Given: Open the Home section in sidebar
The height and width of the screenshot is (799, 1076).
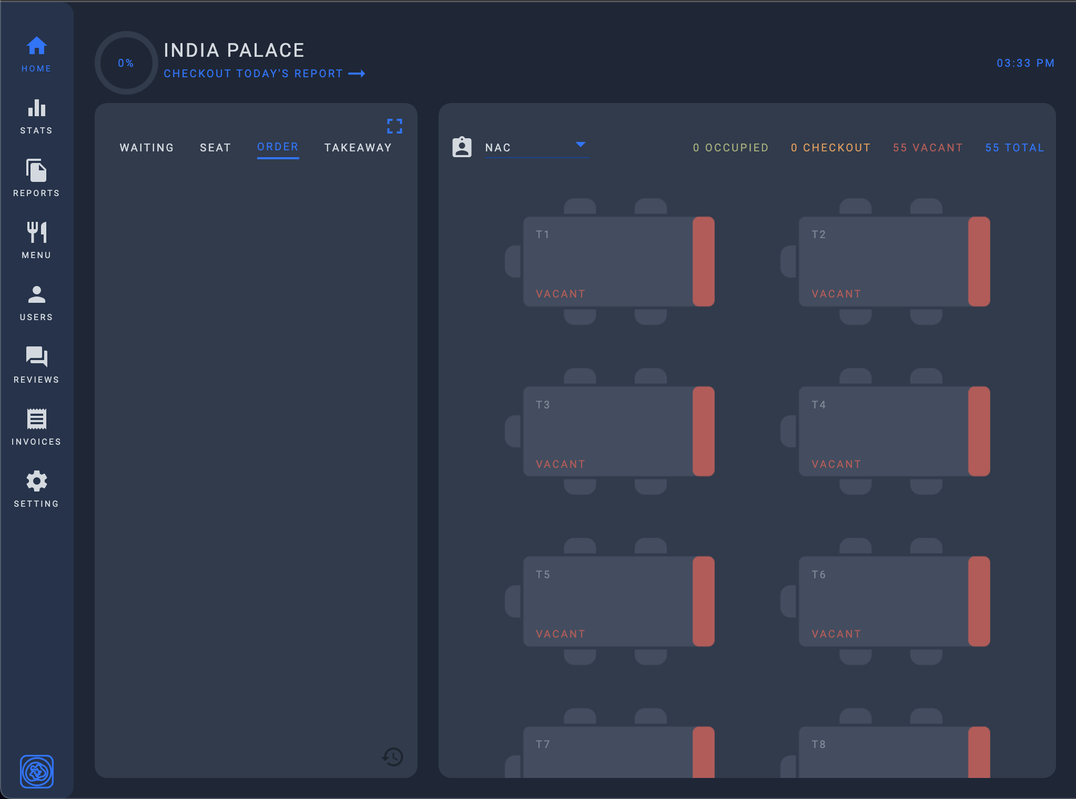Looking at the screenshot, I should point(36,54).
